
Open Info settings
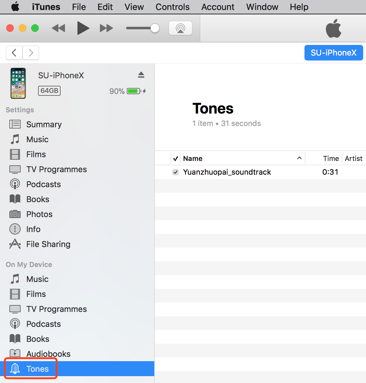coord(77,229)
